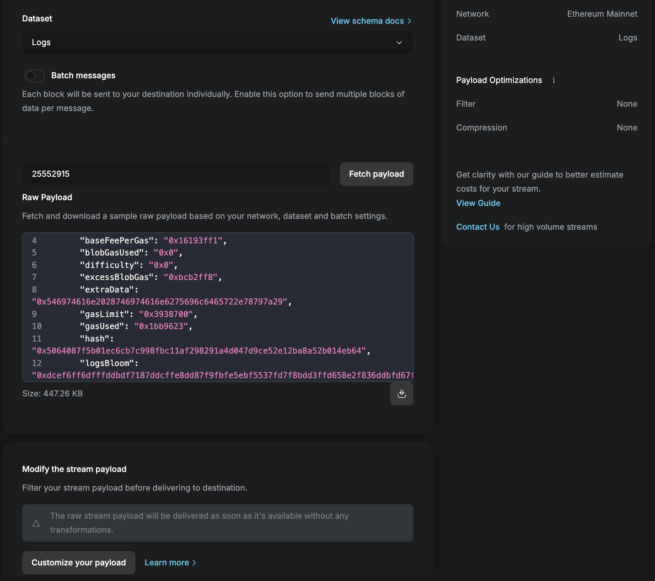Click the blobGasUsed line in payload
The width and height of the screenshot is (655, 581).
click(131, 253)
